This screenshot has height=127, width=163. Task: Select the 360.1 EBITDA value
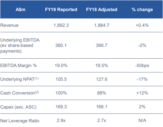[x=61, y=46]
